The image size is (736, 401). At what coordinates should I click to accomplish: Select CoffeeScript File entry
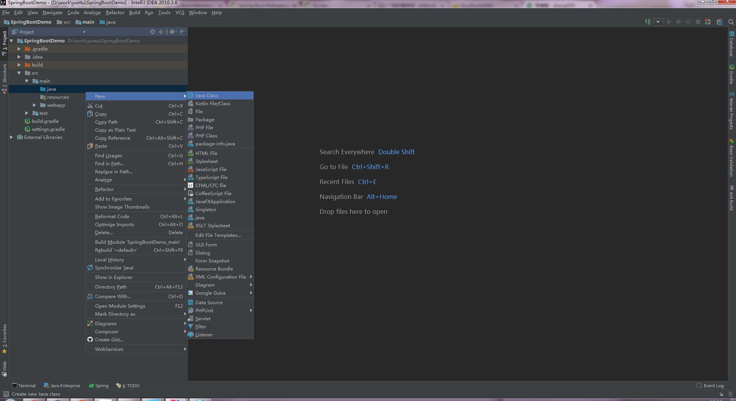pos(220,193)
